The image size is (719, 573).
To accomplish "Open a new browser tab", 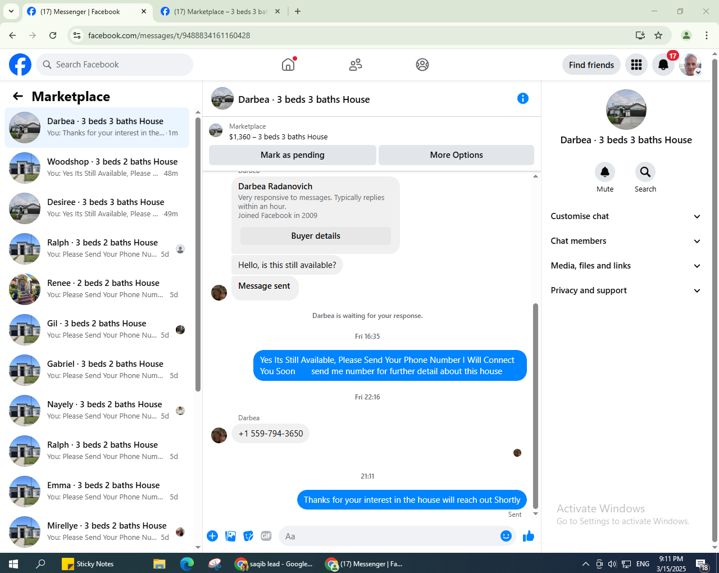I will coord(298,11).
